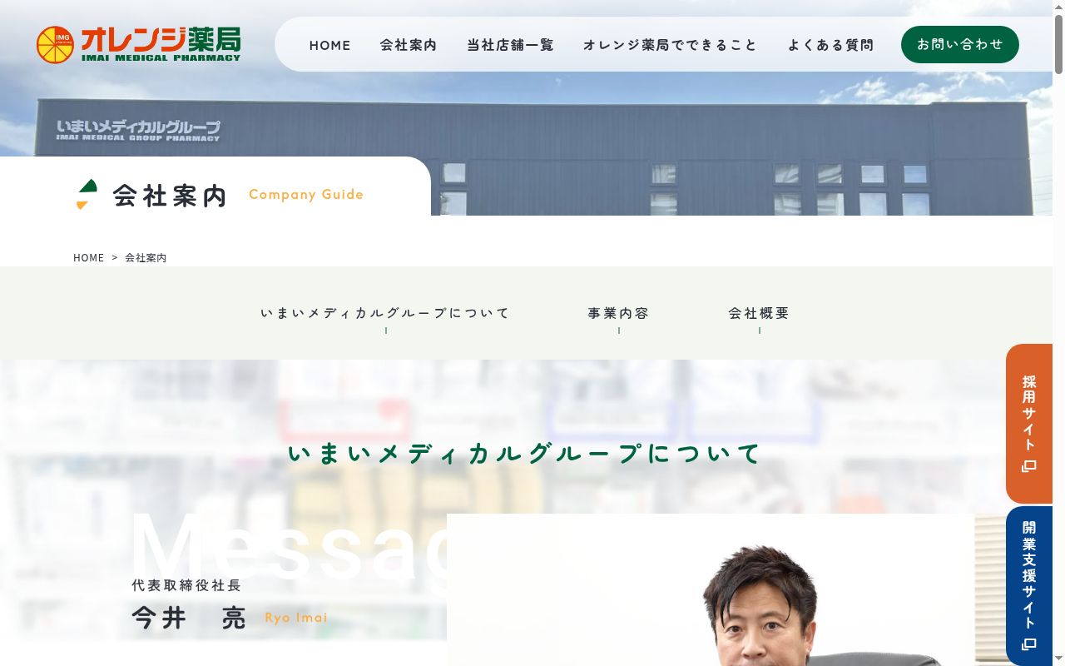Click the お問い合わせ button
The height and width of the screenshot is (666, 1065).
pyautogui.click(x=960, y=44)
